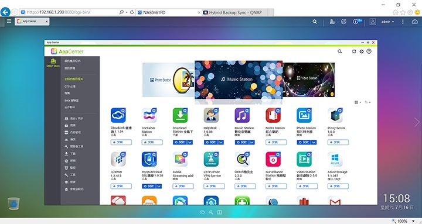Expand myQNAPcloud SSL open button dropdown arrow
422x224 pixels.
coord(159,186)
